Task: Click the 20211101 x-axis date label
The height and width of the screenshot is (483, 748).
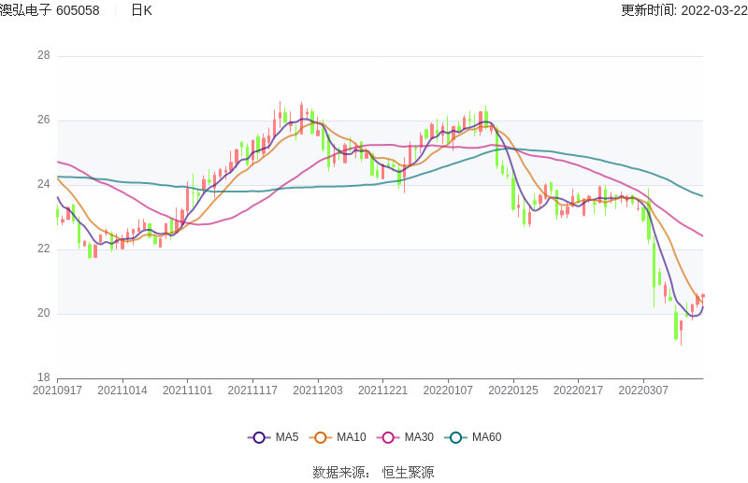Action: click(187, 391)
